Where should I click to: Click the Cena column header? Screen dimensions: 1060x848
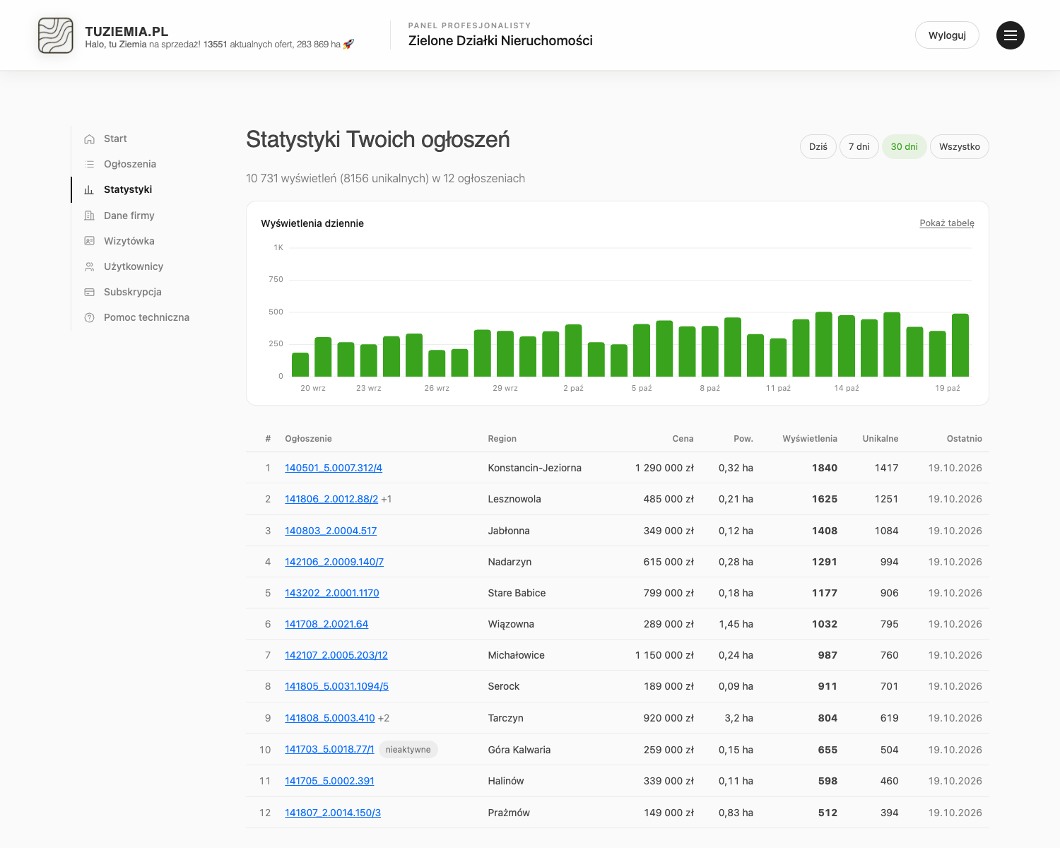click(683, 439)
